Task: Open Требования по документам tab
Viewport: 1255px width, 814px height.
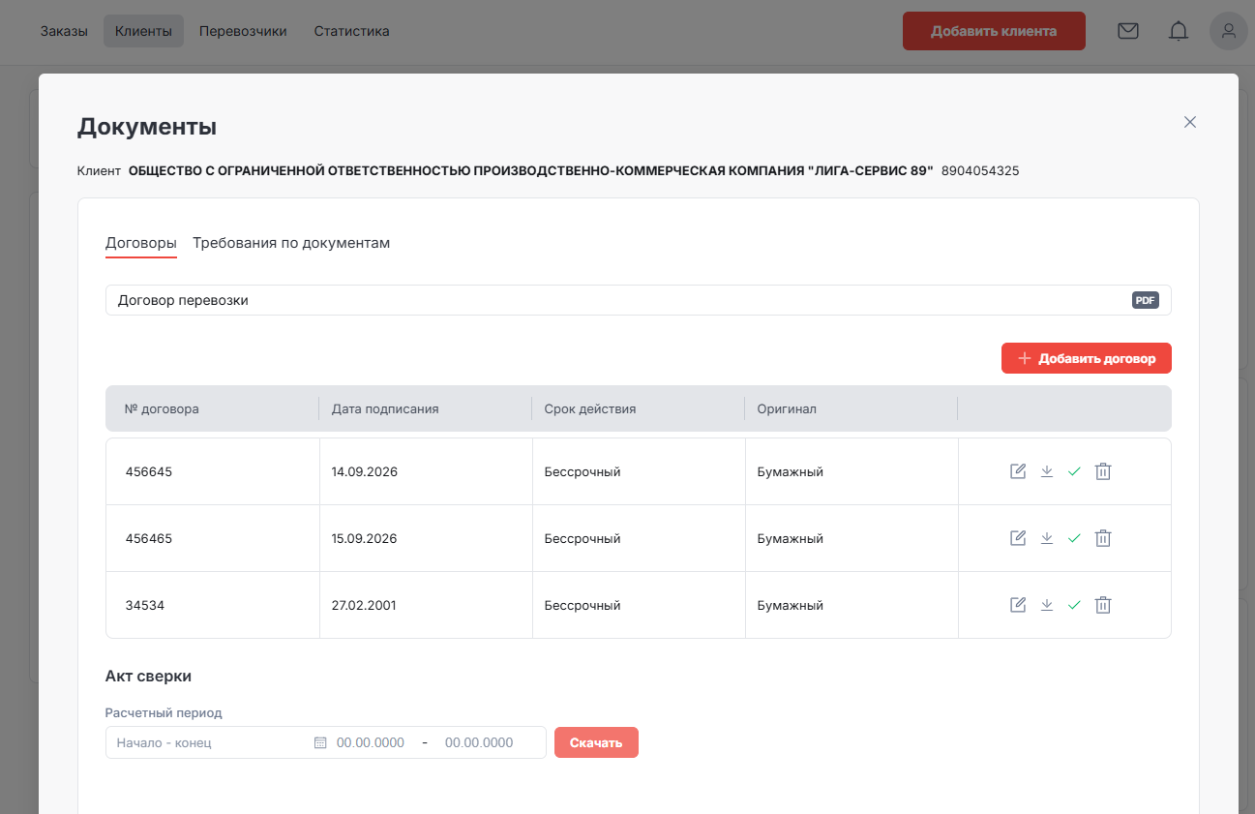Action: 291,243
